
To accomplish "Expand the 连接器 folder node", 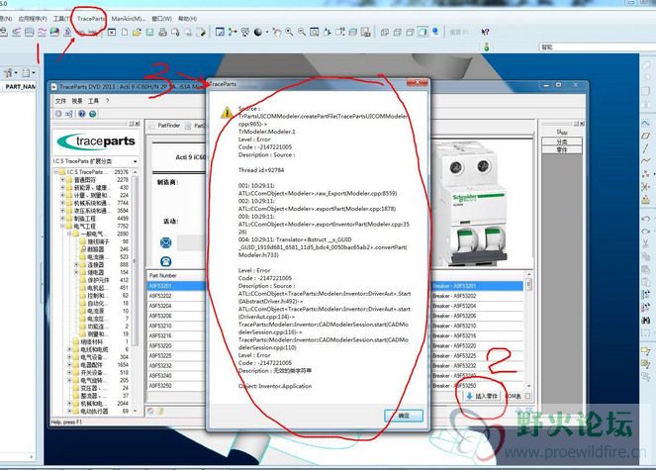I will pyautogui.click(x=76, y=264).
